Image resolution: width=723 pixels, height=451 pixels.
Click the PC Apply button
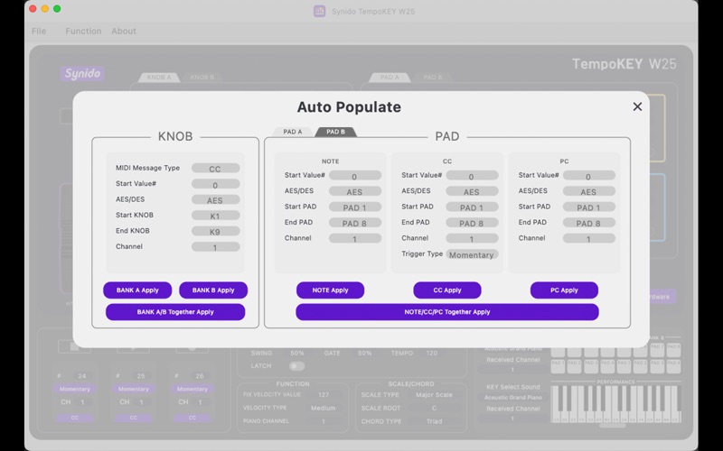tap(564, 290)
